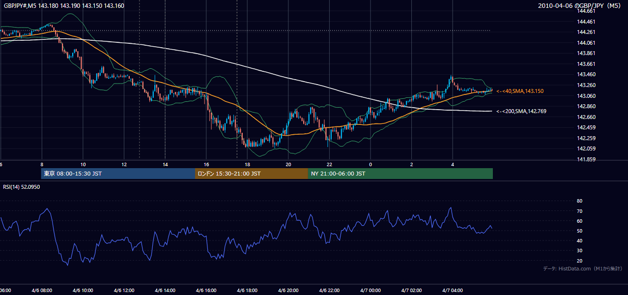
Task: Click the 4/6 10:00 bottom time label
Action: coord(83,291)
